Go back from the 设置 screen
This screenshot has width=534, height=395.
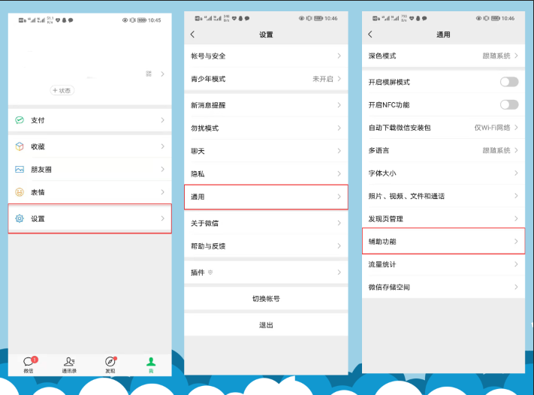(193, 34)
